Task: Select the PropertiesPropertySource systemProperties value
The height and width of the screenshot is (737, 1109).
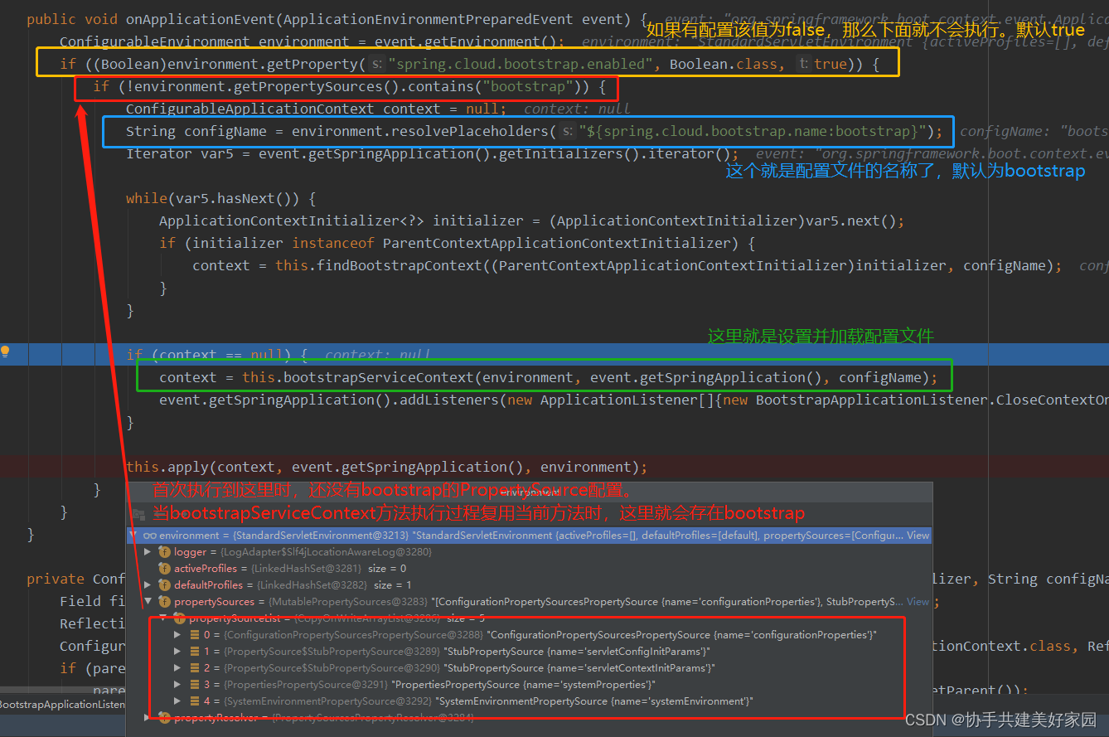Action: point(524,685)
